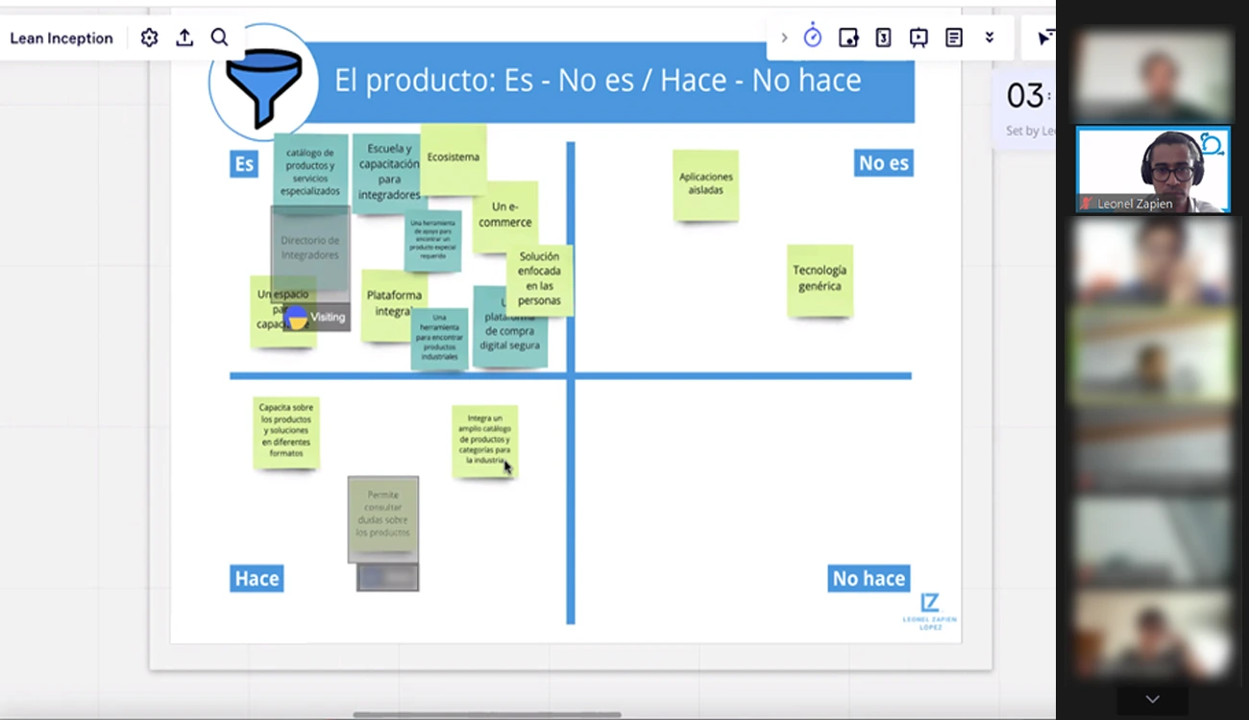The width and height of the screenshot is (1249, 720).
Task: Click the sticky-capture icon beside the timer
Action: [x=847, y=37]
